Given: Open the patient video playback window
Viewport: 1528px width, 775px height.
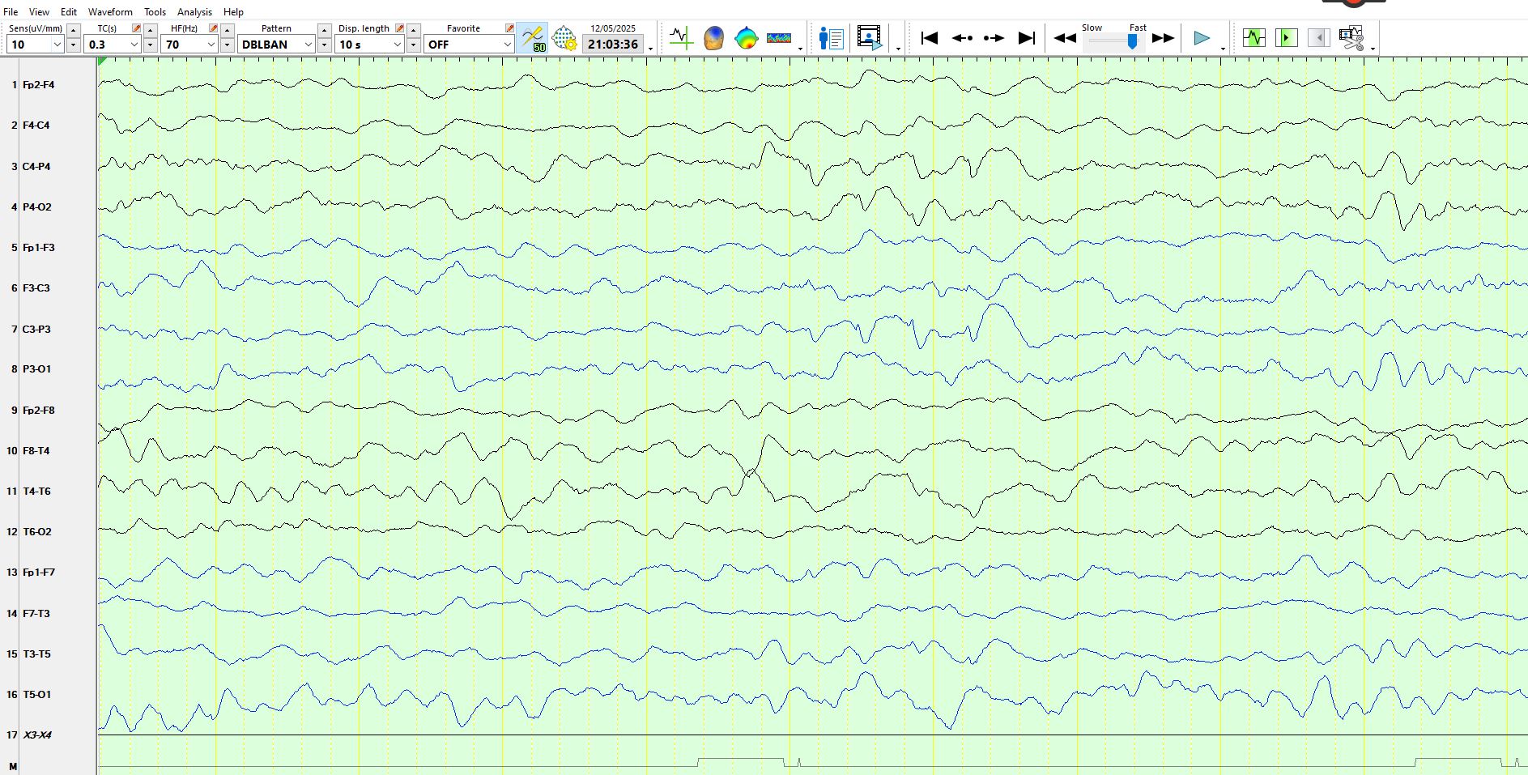Looking at the screenshot, I should pos(869,38).
